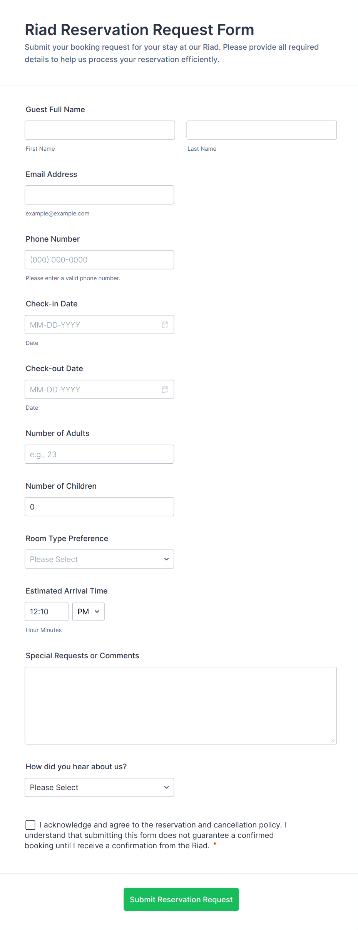
Task: Click the Check-out Date text input
Action: [x=92, y=389]
